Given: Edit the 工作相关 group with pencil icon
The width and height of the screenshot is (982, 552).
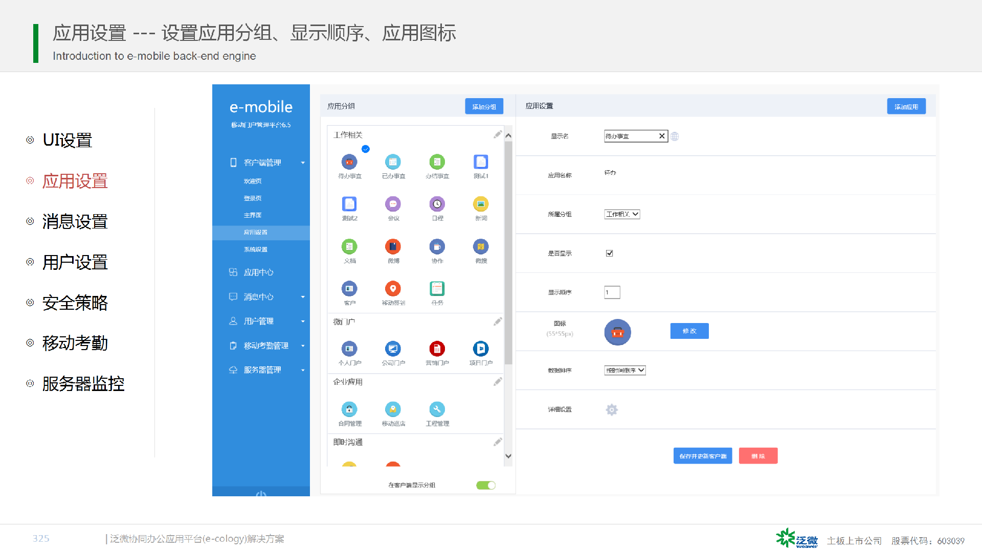Looking at the screenshot, I should click(x=498, y=134).
